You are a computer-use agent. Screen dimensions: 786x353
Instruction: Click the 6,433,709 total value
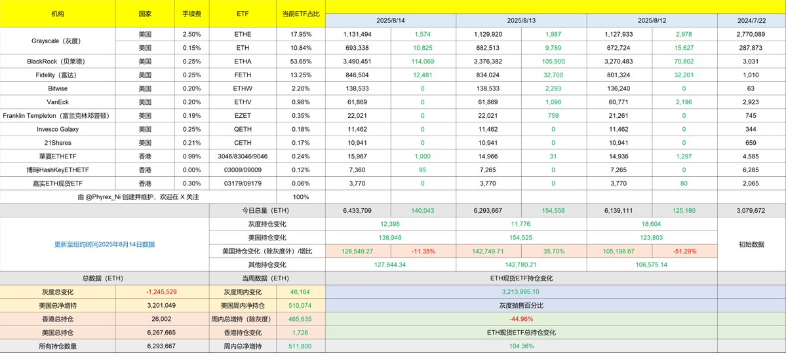[x=358, y=211]
